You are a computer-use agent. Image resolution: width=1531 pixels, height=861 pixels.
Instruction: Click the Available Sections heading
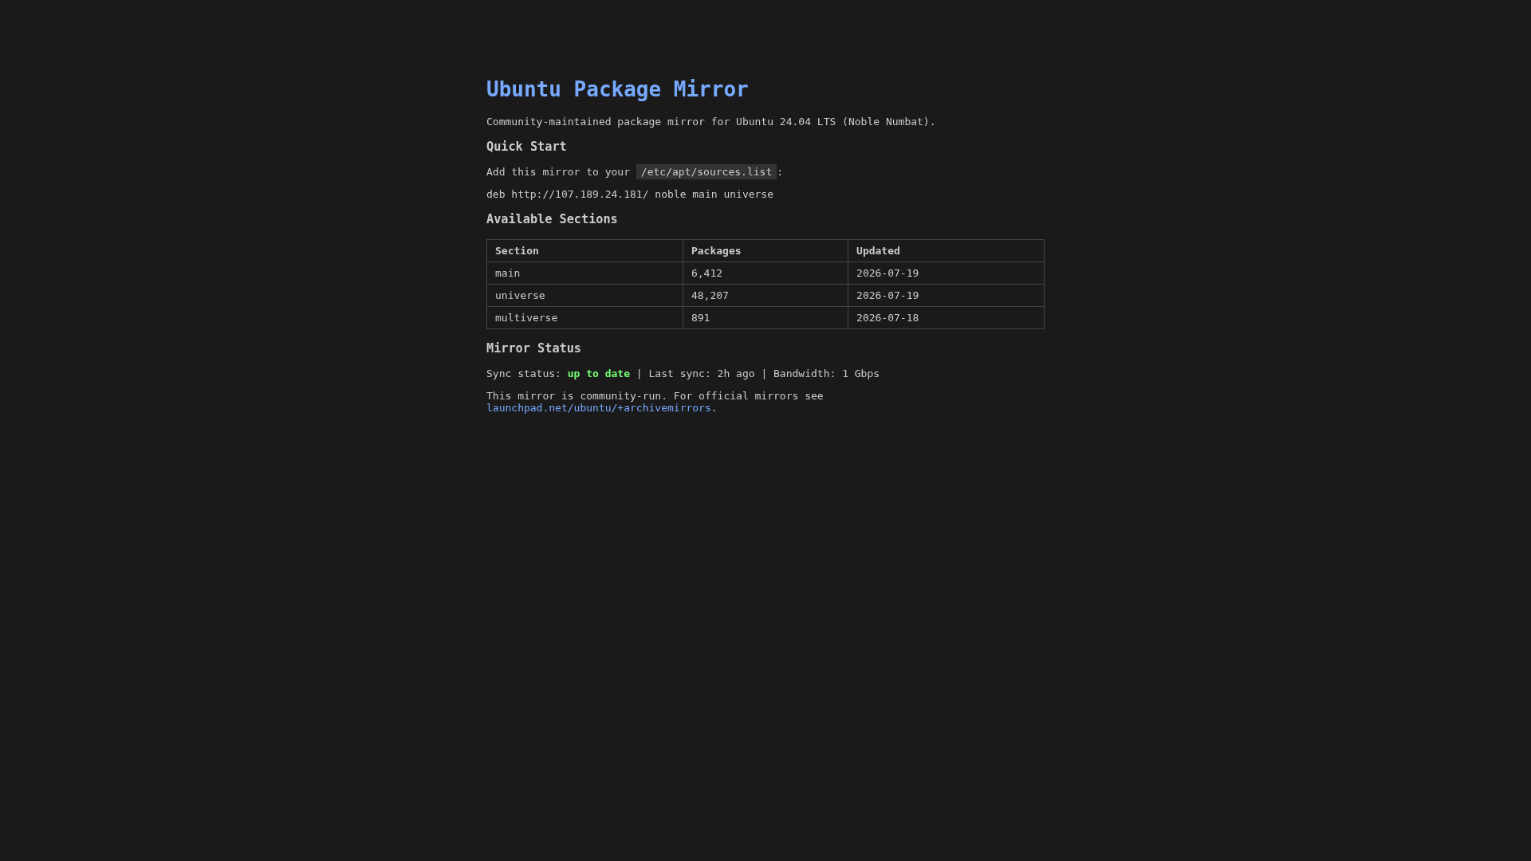[x=552, y=219]
